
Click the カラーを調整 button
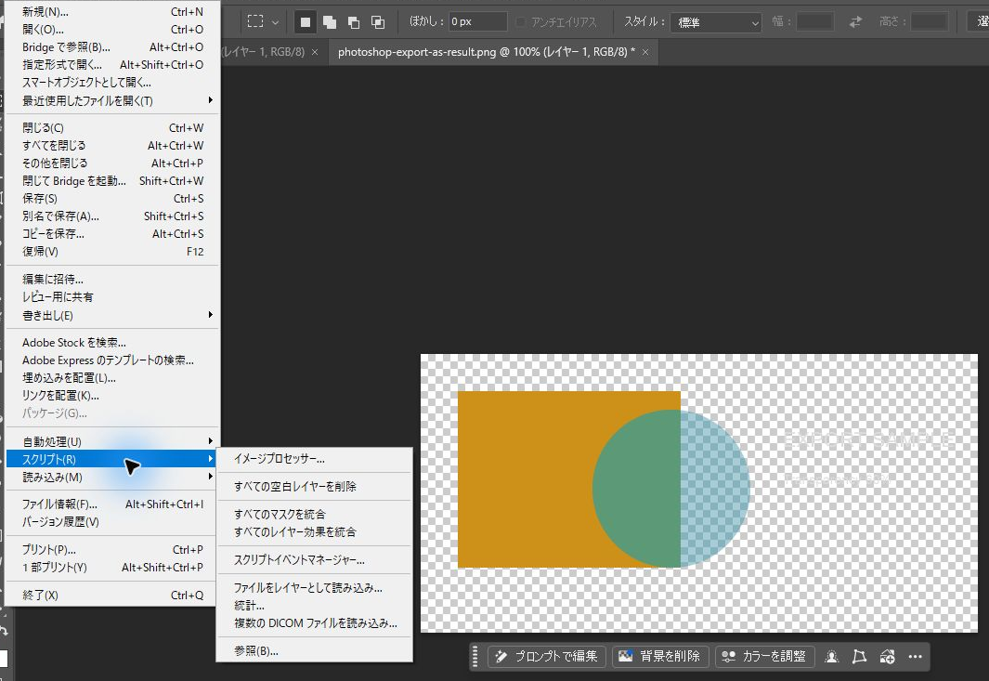764,657
